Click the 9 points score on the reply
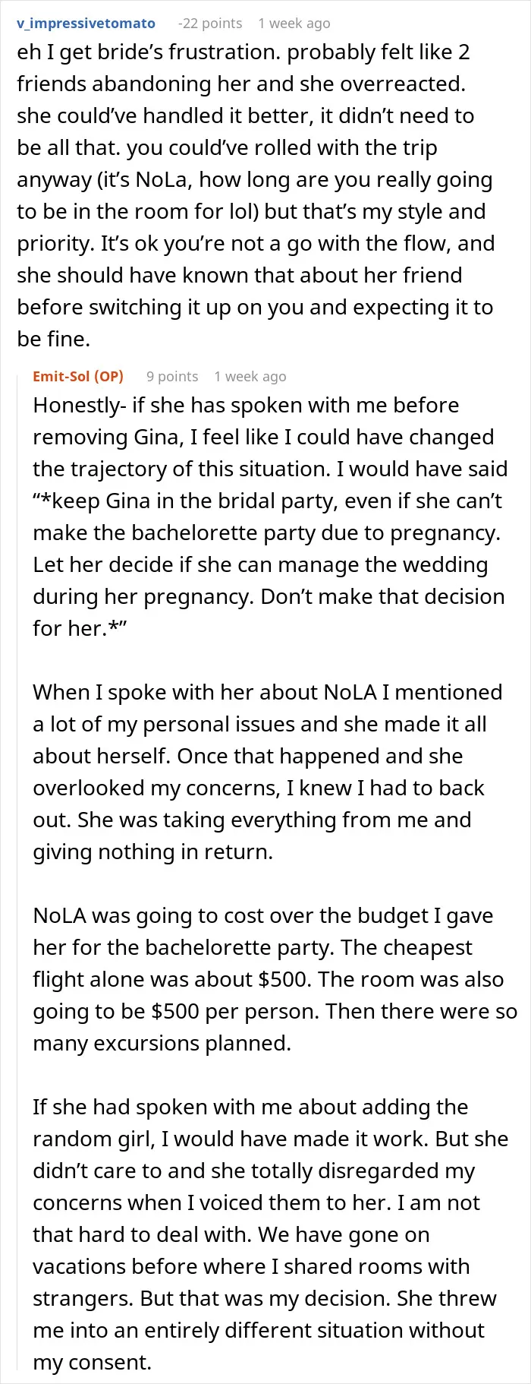531x1384 pixels. click(172, 377)
